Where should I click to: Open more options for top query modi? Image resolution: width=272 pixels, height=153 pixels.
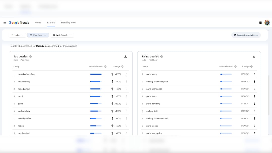point(126,96)
